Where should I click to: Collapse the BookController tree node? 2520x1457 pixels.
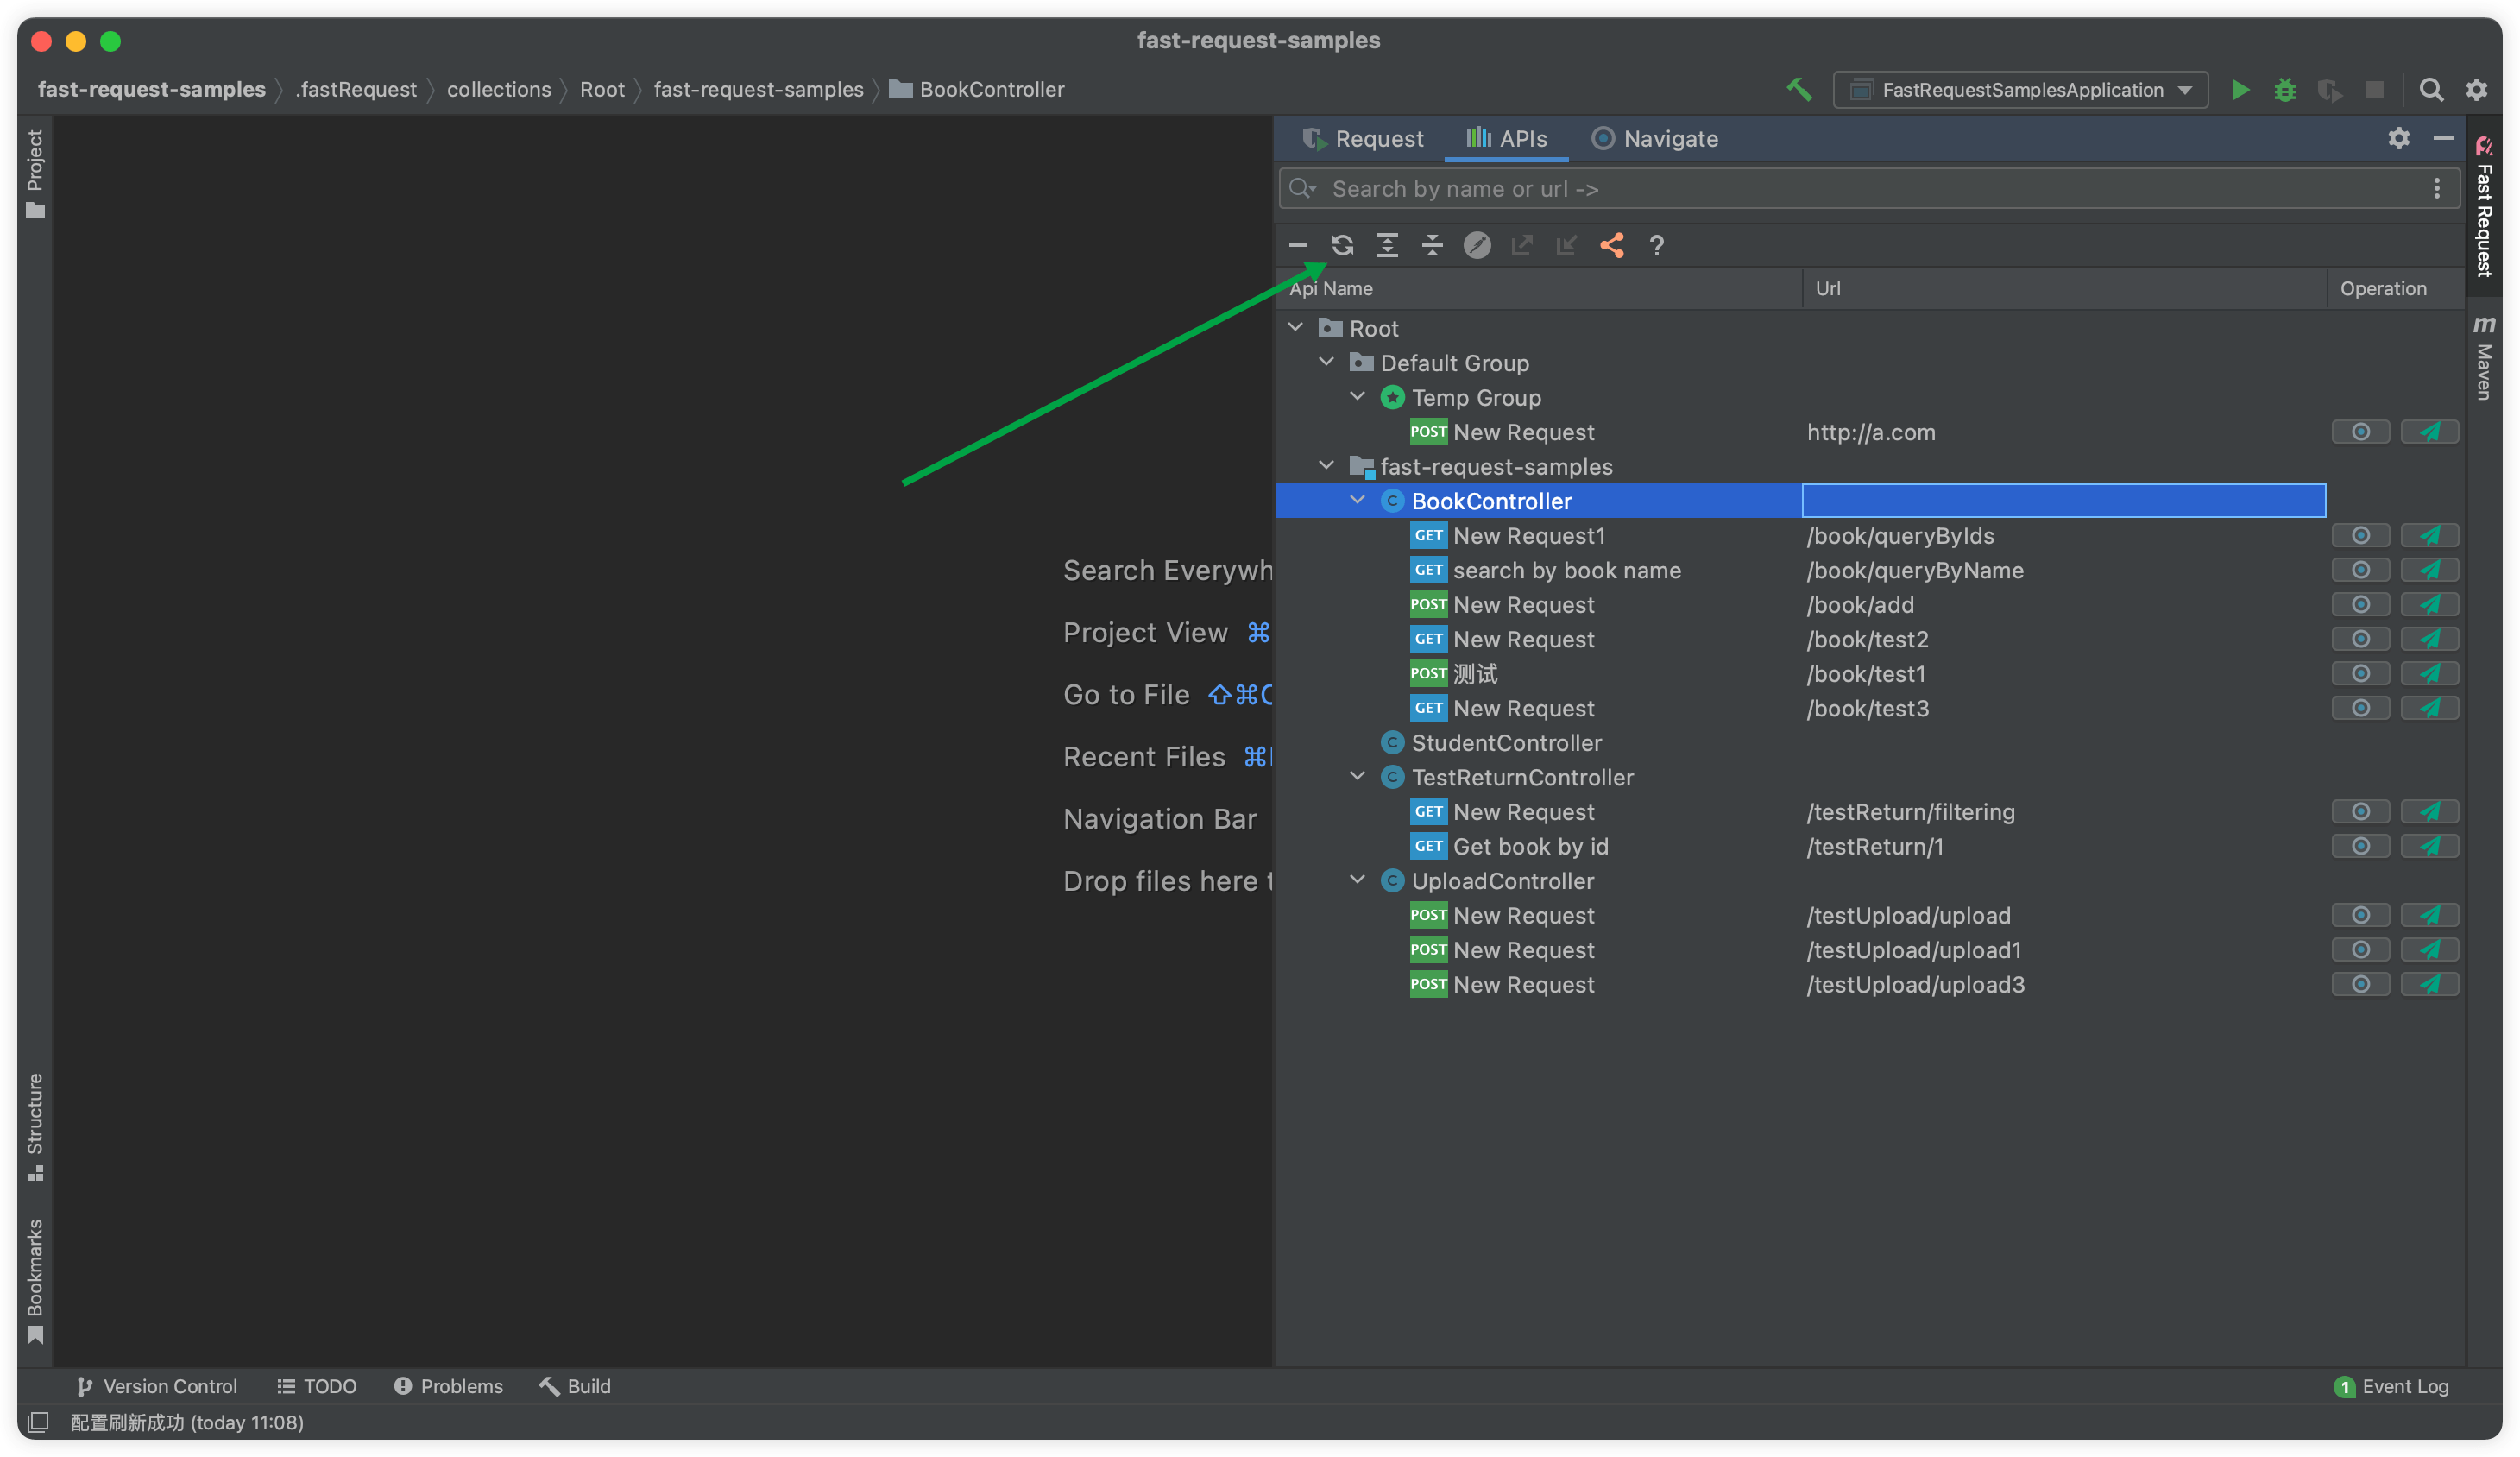pyautogui.click(x=1357, y=500)
